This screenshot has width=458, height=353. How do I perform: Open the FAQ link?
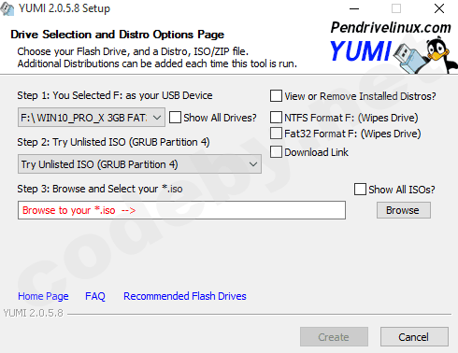[95, 296]
